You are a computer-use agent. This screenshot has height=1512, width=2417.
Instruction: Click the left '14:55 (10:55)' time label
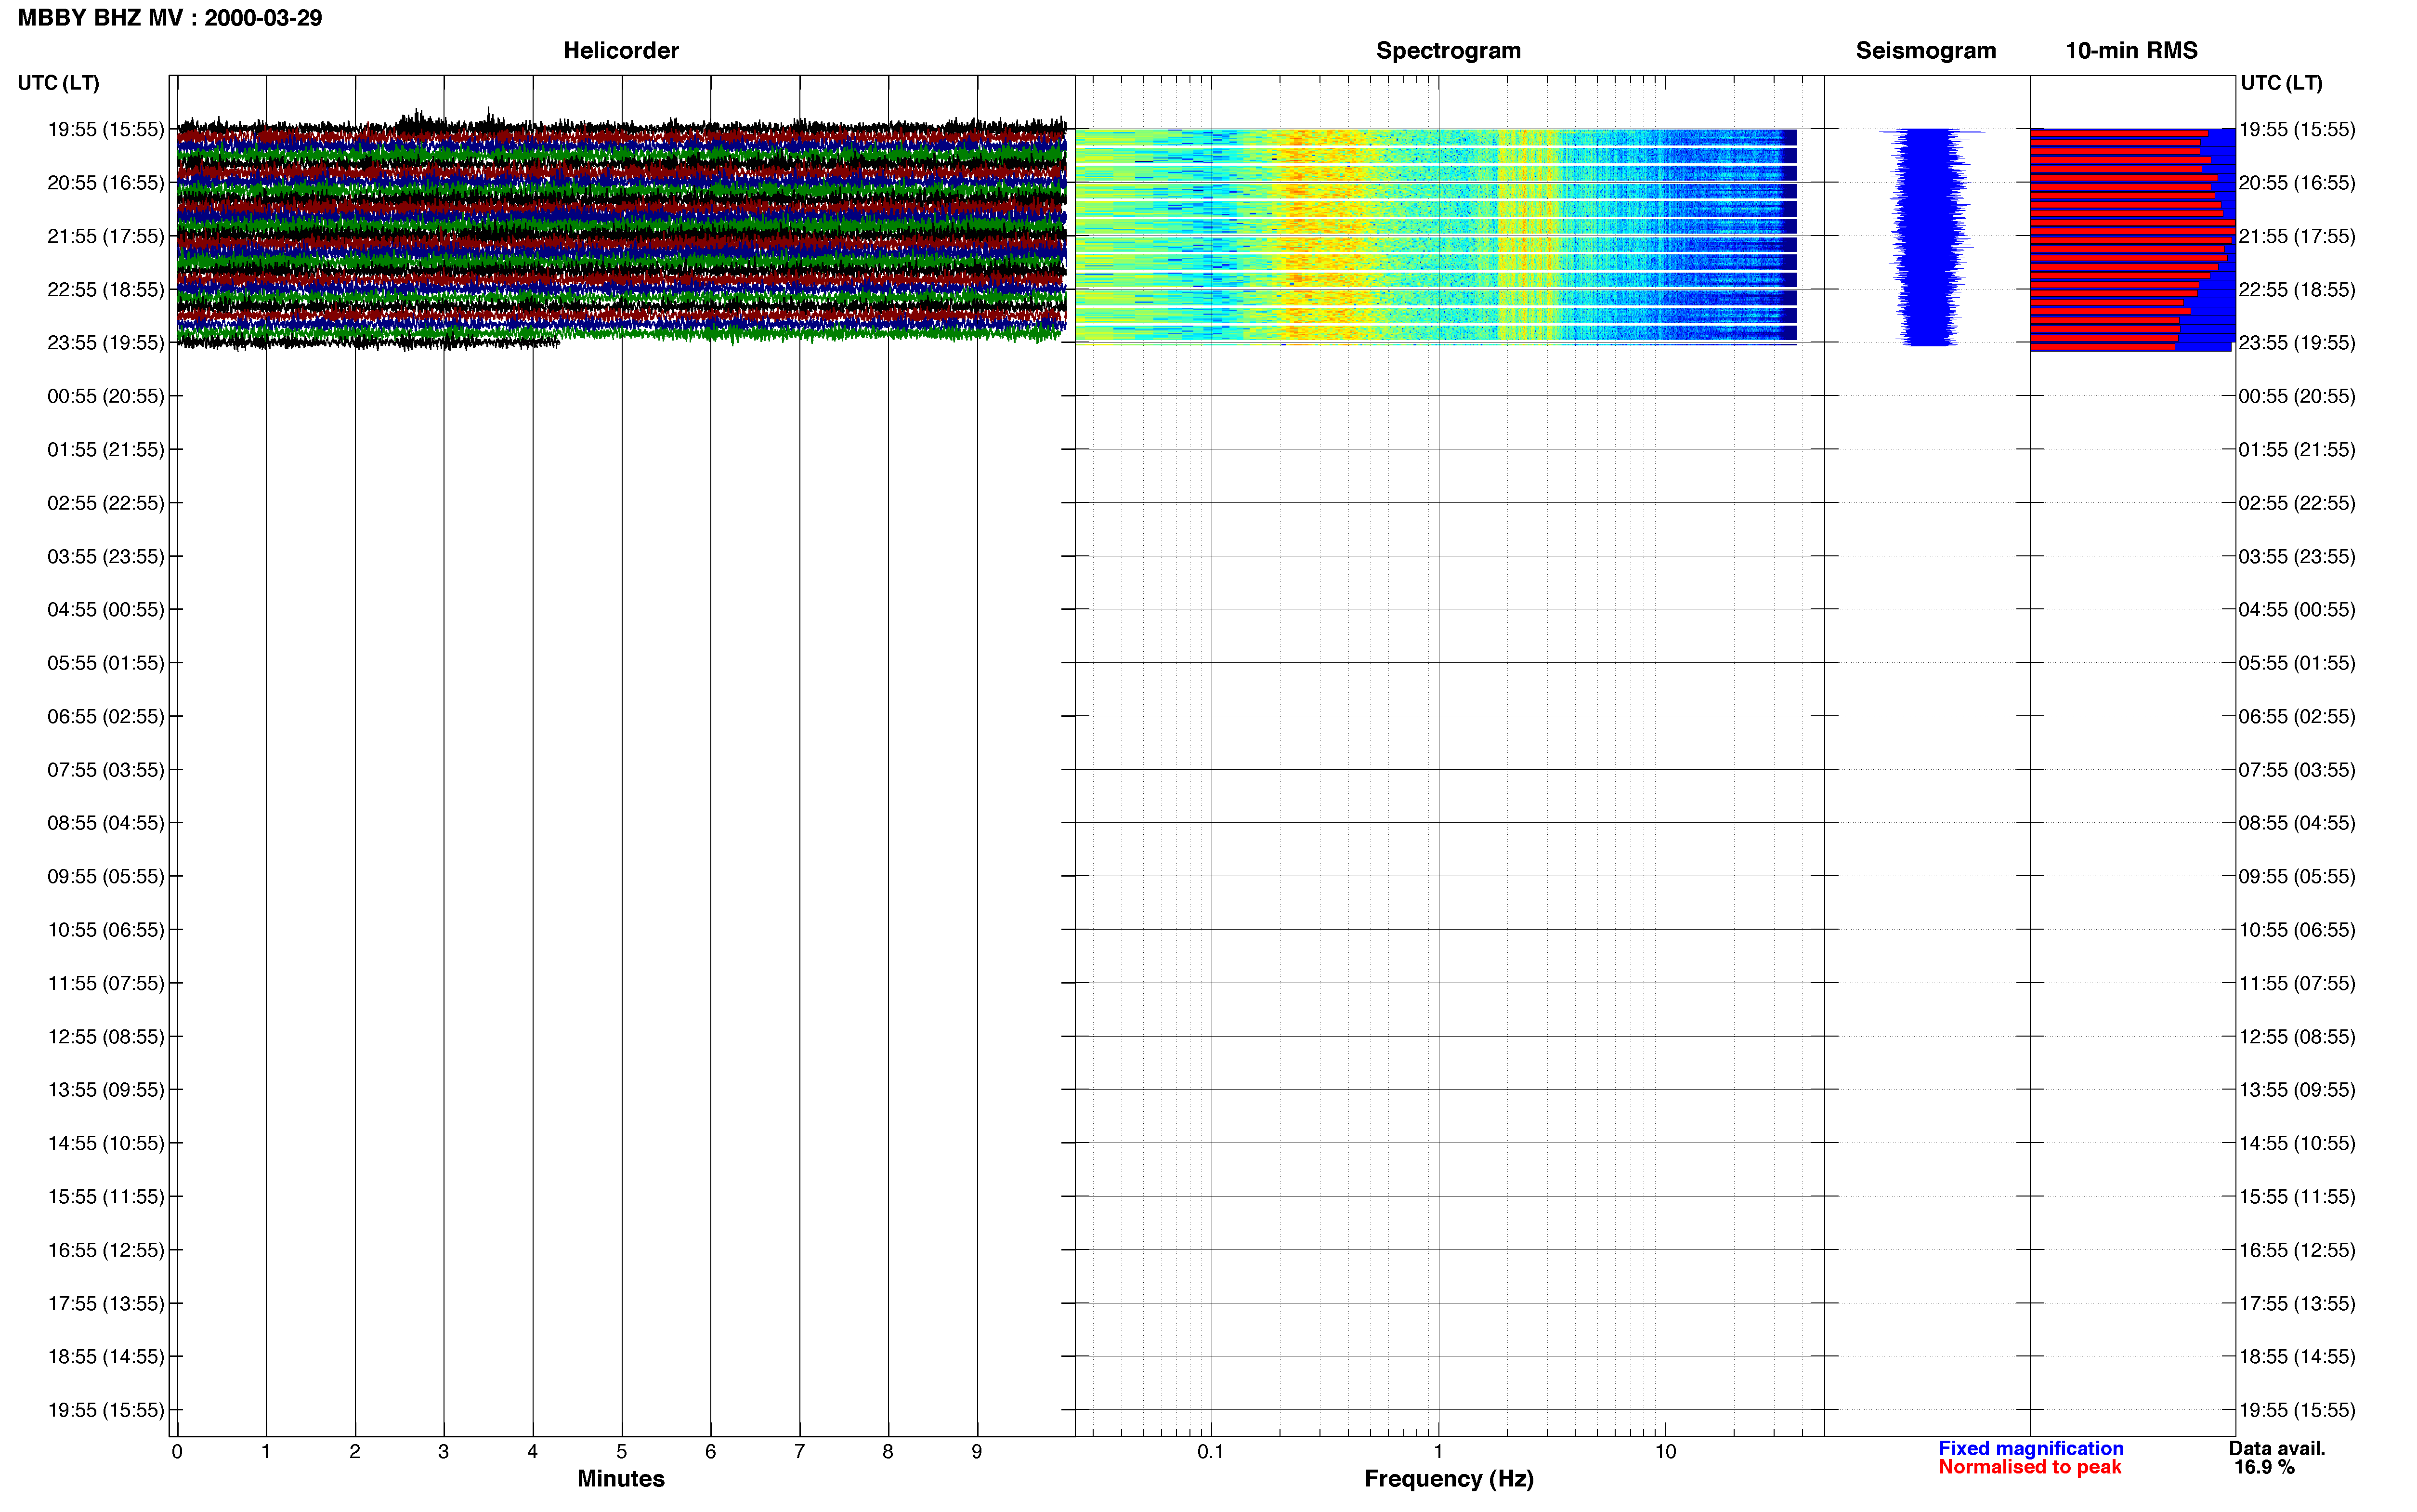point(106,1143)
